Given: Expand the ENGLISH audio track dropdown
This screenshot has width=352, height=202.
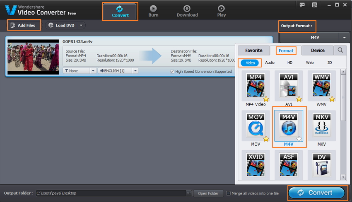Looking at the screenshot, I should [x=118, y=71].
